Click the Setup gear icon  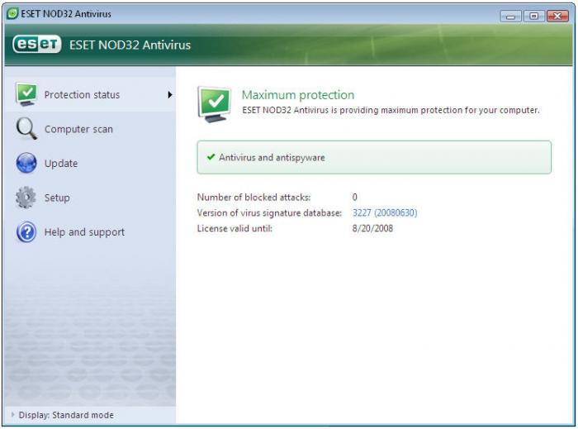[x=26, y=198]
